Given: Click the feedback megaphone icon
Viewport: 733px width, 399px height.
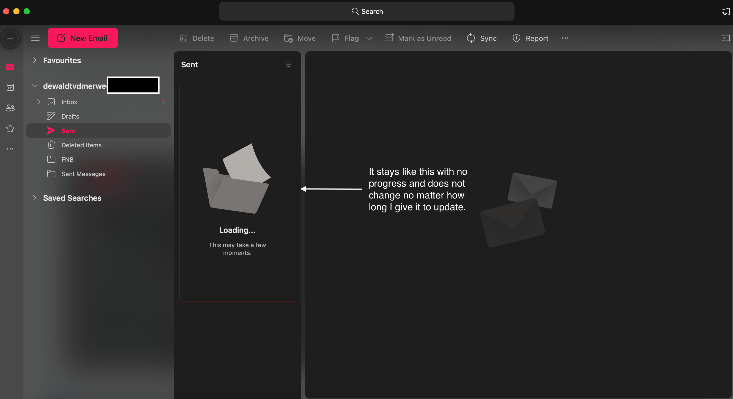Looking at the screenshot, I should 725,11.
